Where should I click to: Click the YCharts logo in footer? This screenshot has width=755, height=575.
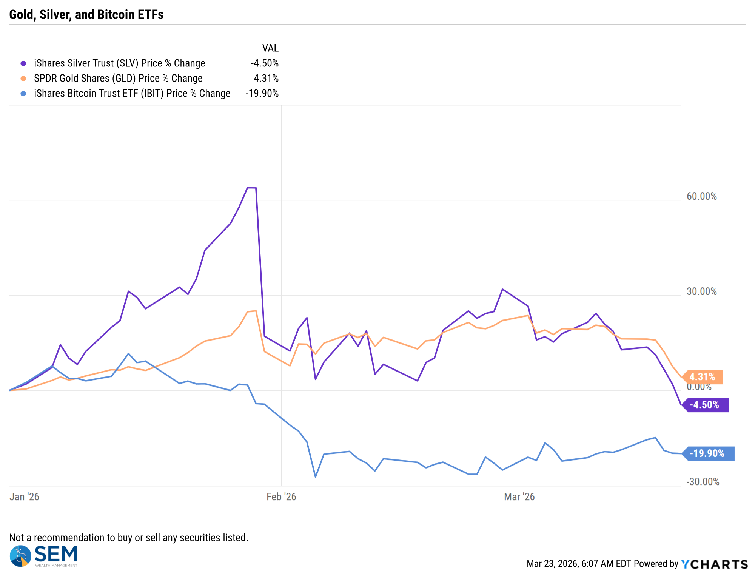tap(714, 564)
